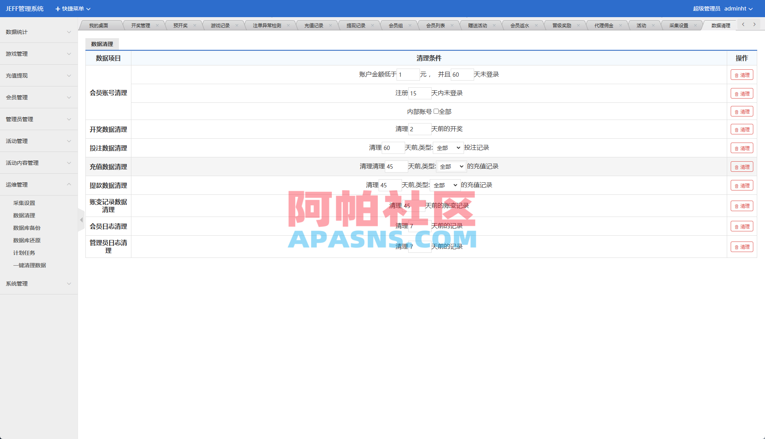Select 一键清理数据 from the sidebar

pyautogui.click(x=30, y=265)
